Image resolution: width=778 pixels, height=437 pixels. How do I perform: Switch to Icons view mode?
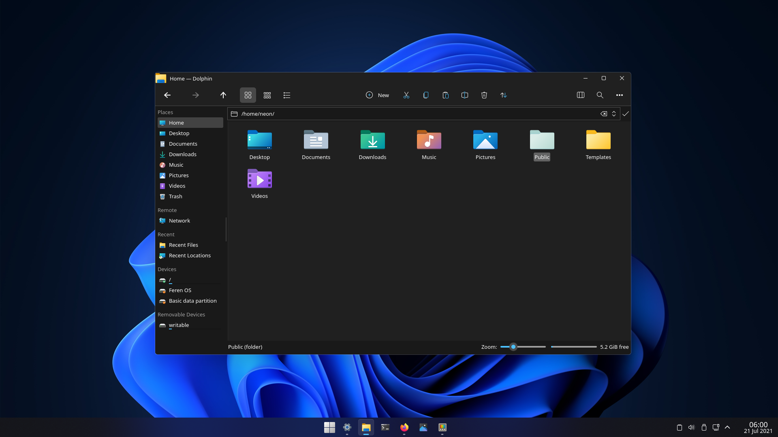248,95
